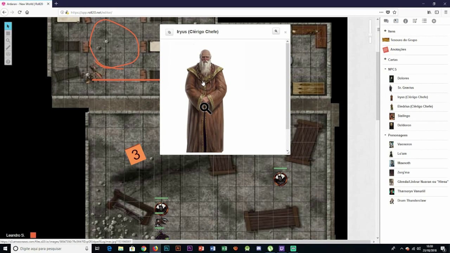Open Iryus (Clérigo Chefe) in the journal

412,97
